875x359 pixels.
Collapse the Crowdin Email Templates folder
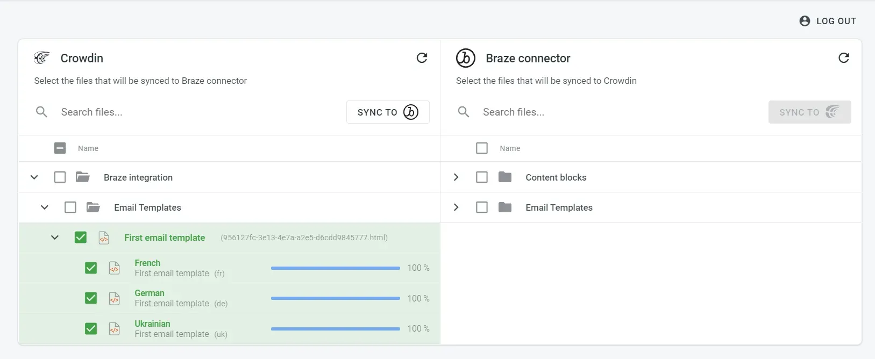tap(45, 207)
